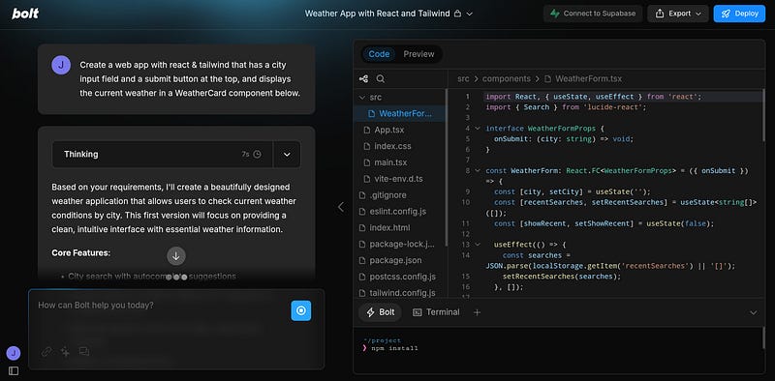The width and height of the screenshot is (775, 381).
Task: Switch to the Preview tab
Action: click(x=418, y=54)
